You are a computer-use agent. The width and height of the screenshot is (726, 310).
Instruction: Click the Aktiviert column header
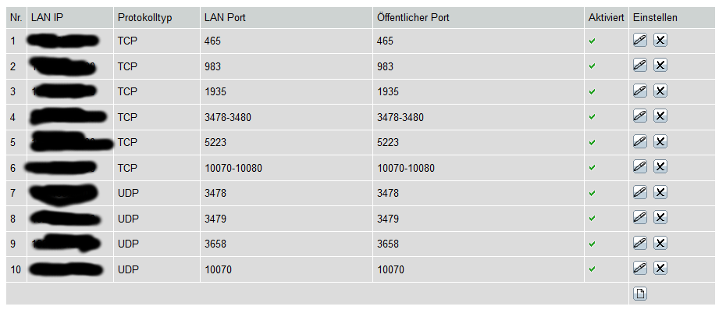tap(607, 18)
